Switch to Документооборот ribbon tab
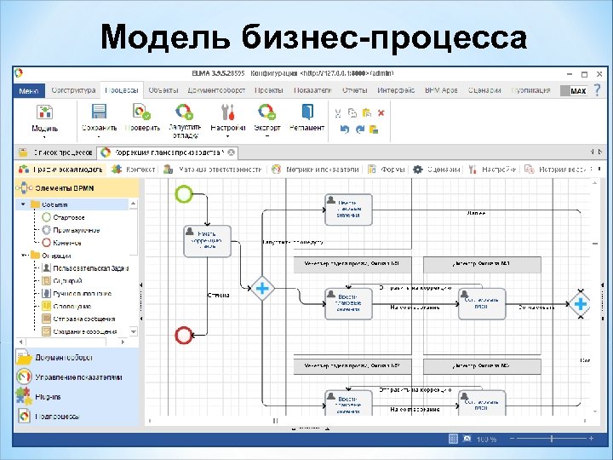 click(216, 90)
